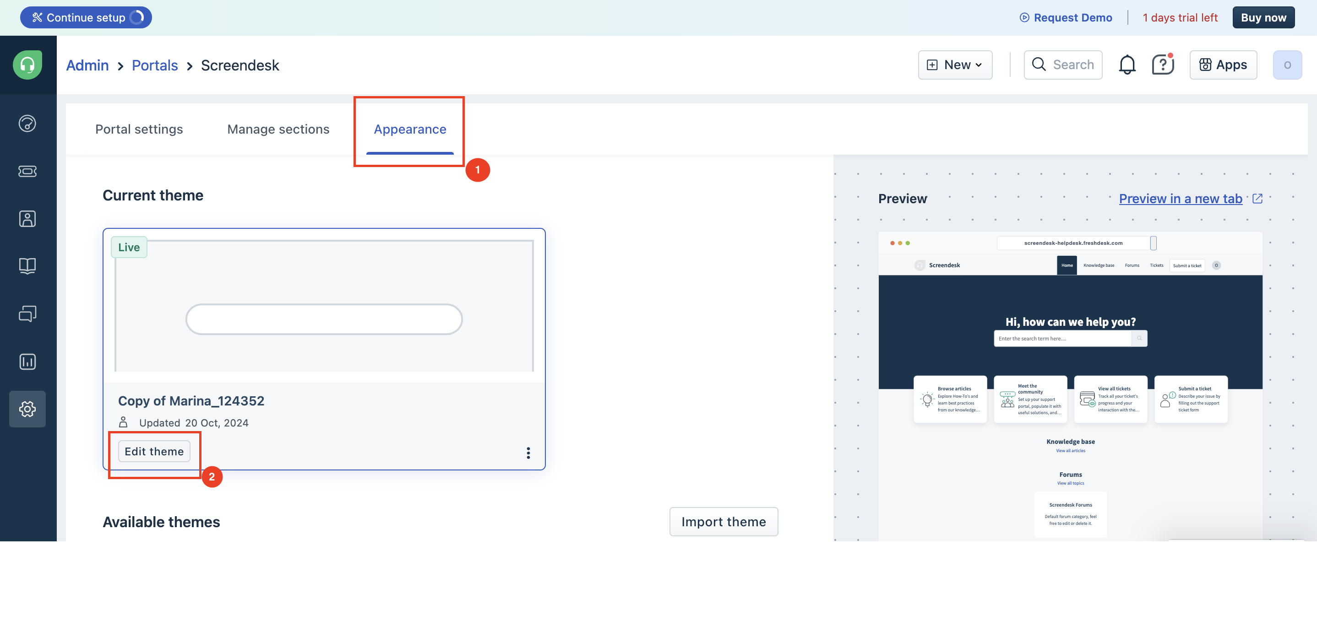Open the contacts sidebar icon
1317x637 pixels.
(27, 219)
